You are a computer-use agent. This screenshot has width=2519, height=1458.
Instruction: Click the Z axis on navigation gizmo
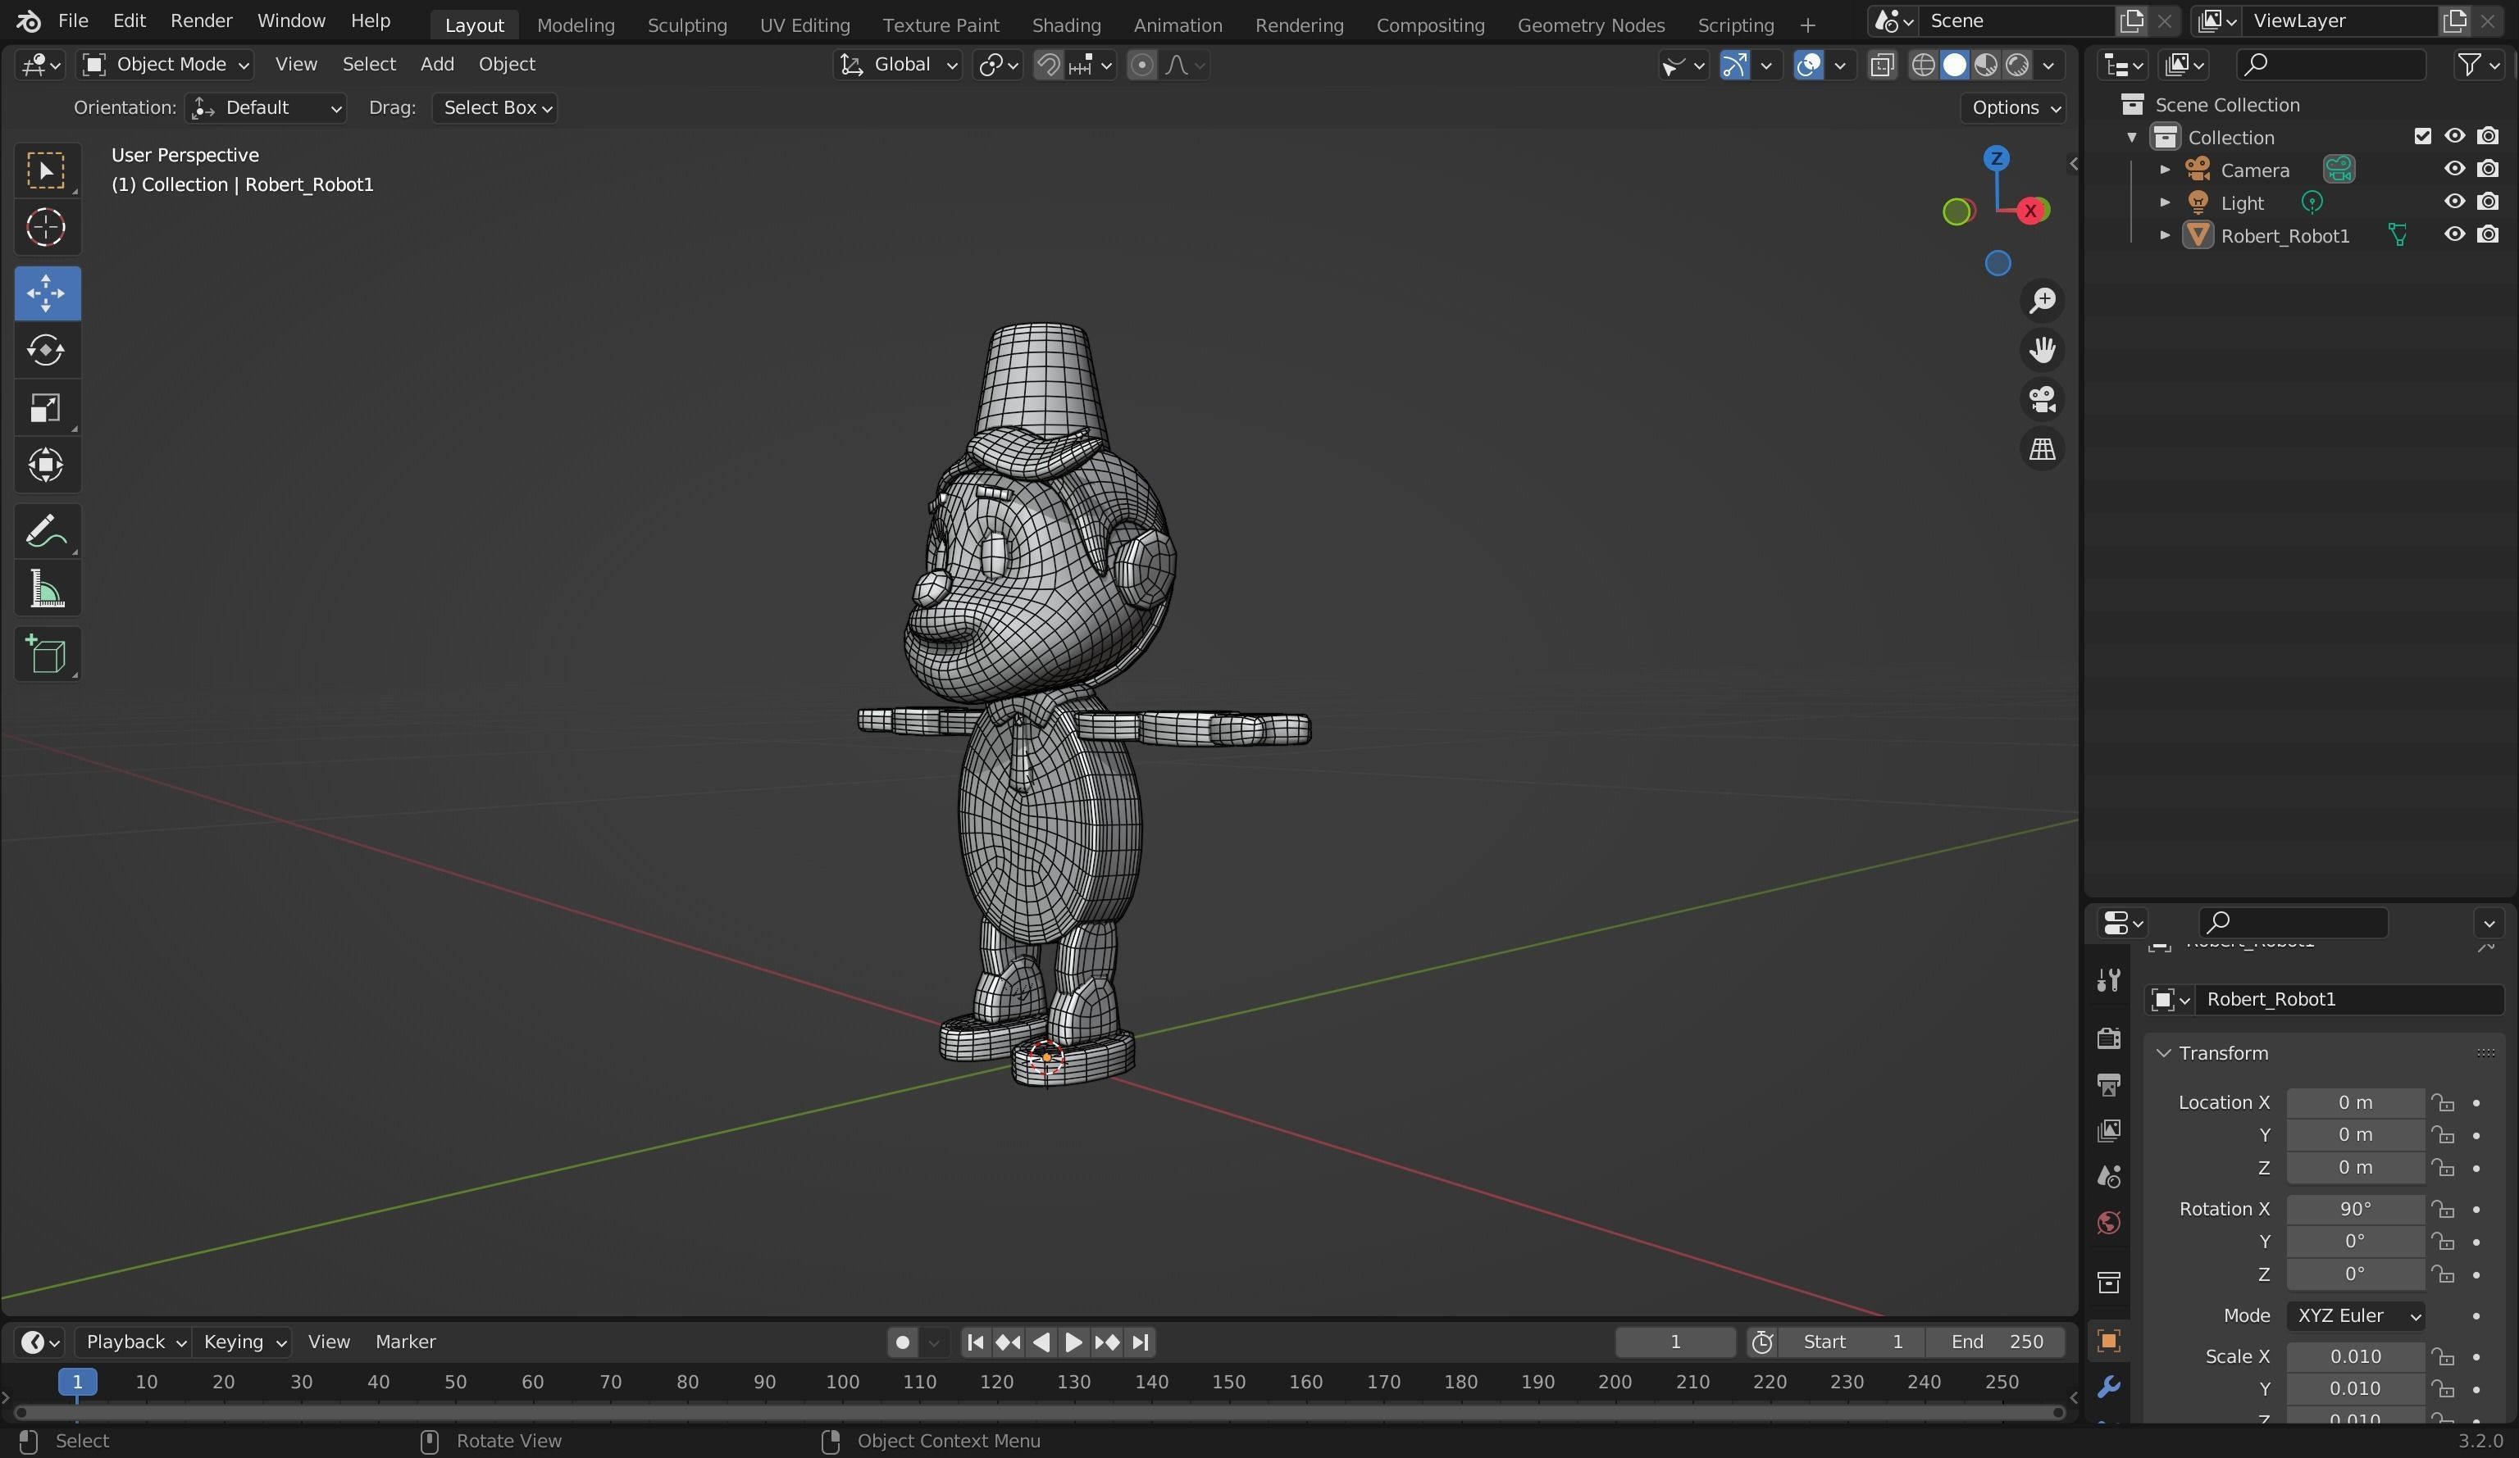[x=1996, y=158]
